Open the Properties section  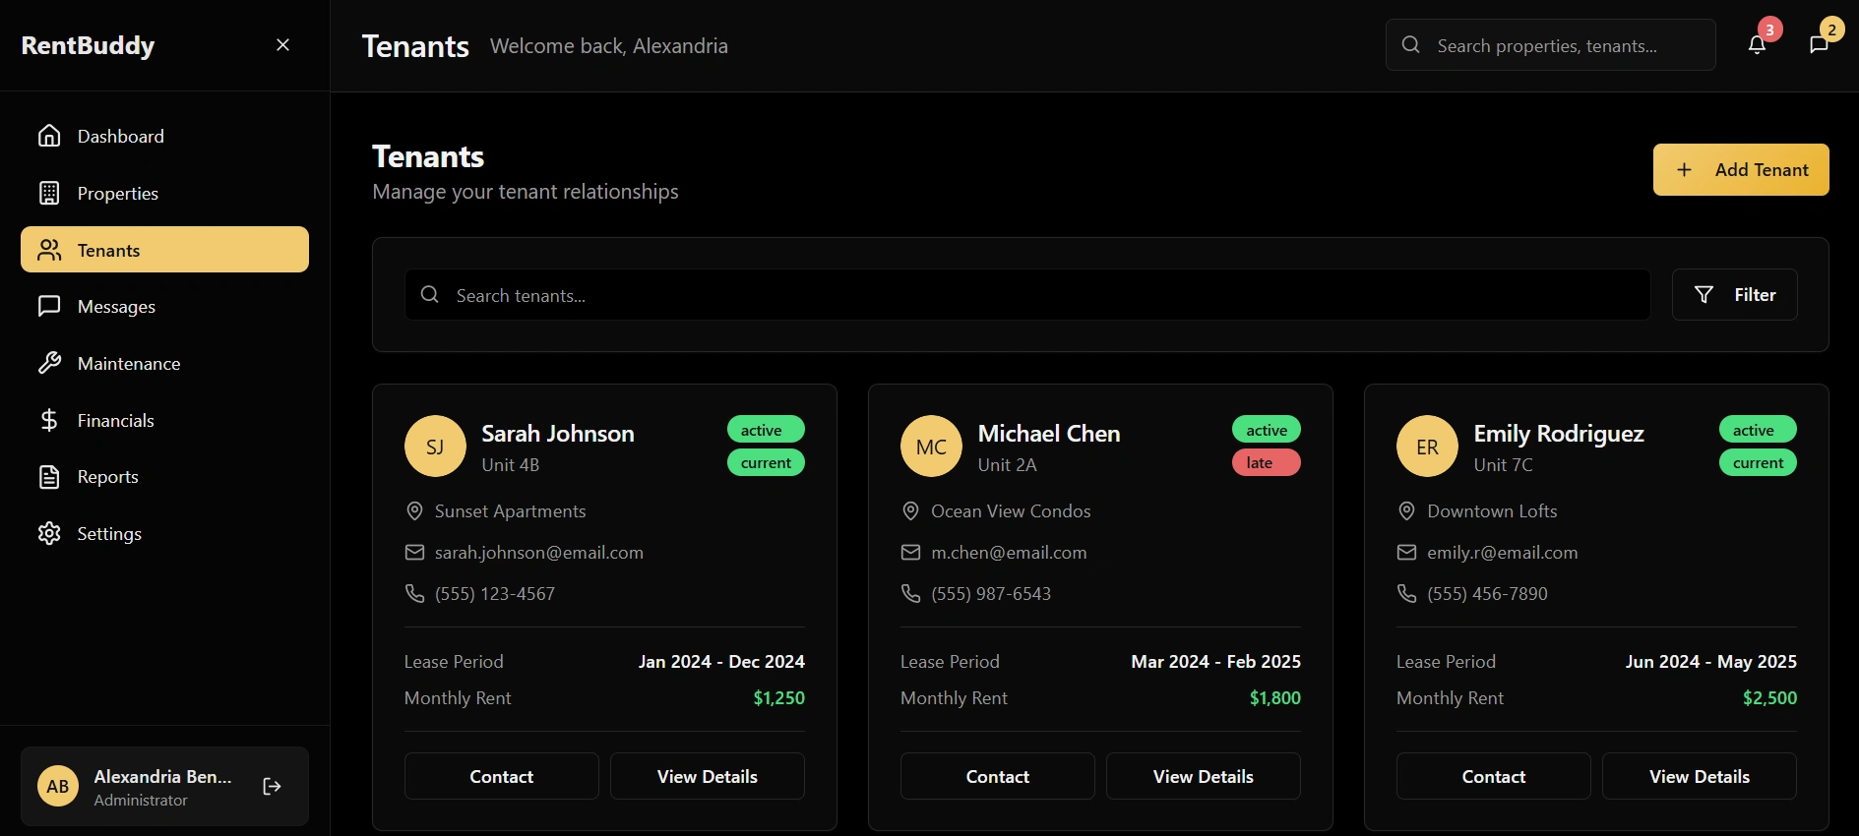click(x=117, y=194)
